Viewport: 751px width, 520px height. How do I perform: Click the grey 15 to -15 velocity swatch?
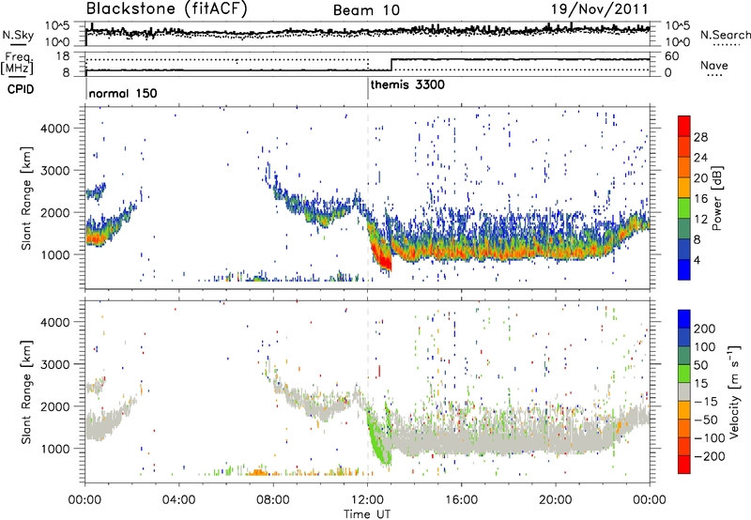pyautogui.click(x=684, y=391)
